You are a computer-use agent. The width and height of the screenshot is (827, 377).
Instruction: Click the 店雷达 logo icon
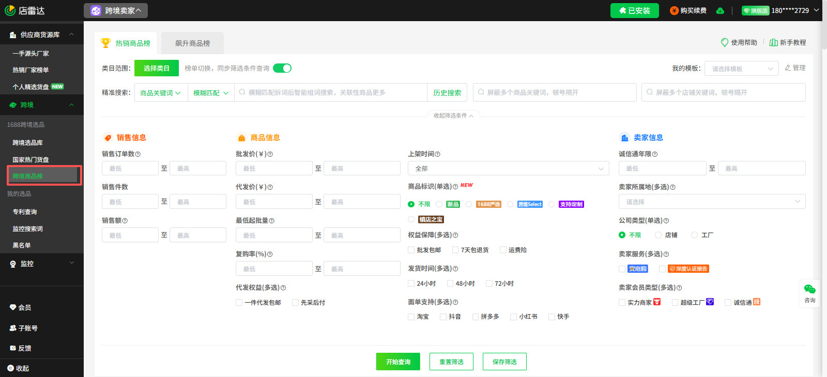(x=10, y=10)
